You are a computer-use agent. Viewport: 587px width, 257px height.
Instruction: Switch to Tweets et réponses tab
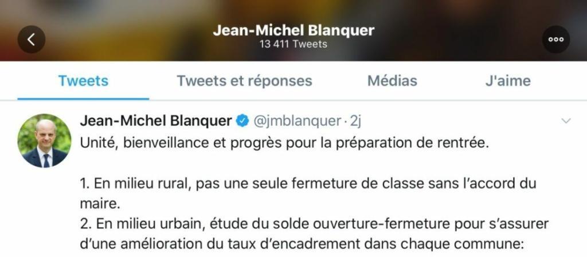click(x=244, y=81)
